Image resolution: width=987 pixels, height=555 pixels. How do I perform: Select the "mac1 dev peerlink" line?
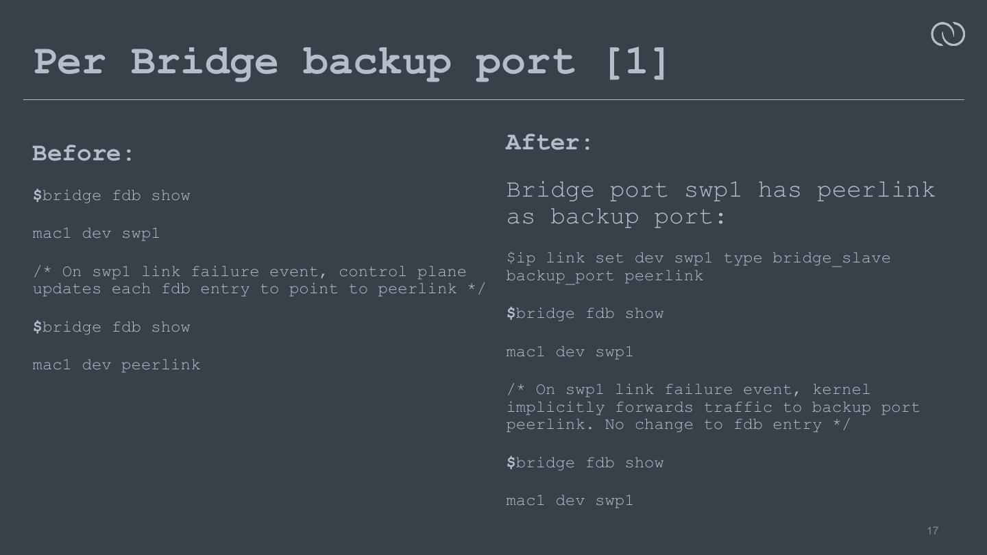pyautogui.click(x=117, y=365)
